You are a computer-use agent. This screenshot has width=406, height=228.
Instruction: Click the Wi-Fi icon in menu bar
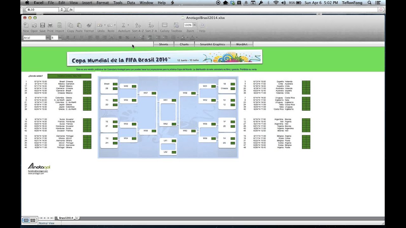tap(276, 3)
